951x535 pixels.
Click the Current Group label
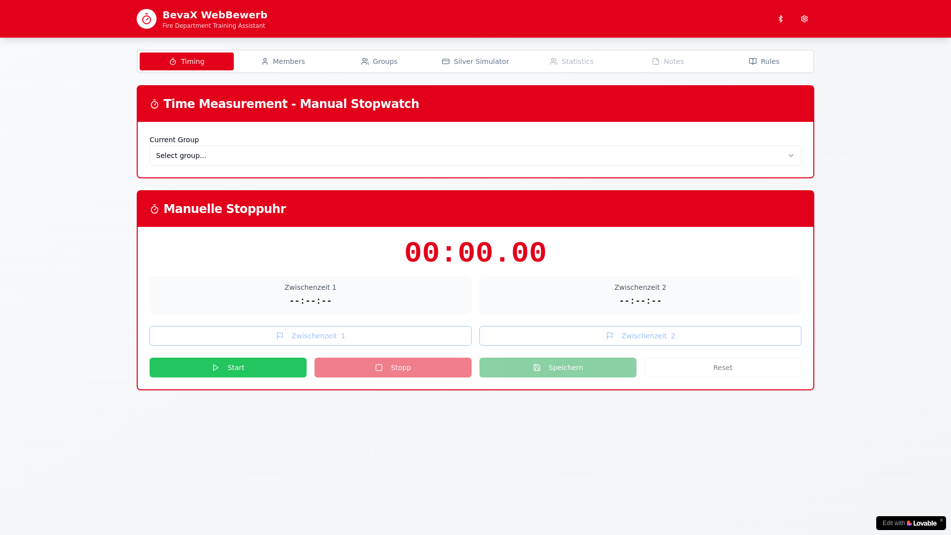coord(174,140)
